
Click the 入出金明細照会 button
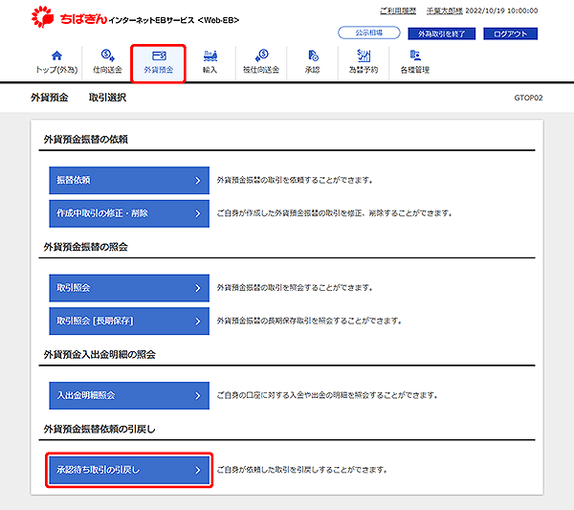point(129,395)
